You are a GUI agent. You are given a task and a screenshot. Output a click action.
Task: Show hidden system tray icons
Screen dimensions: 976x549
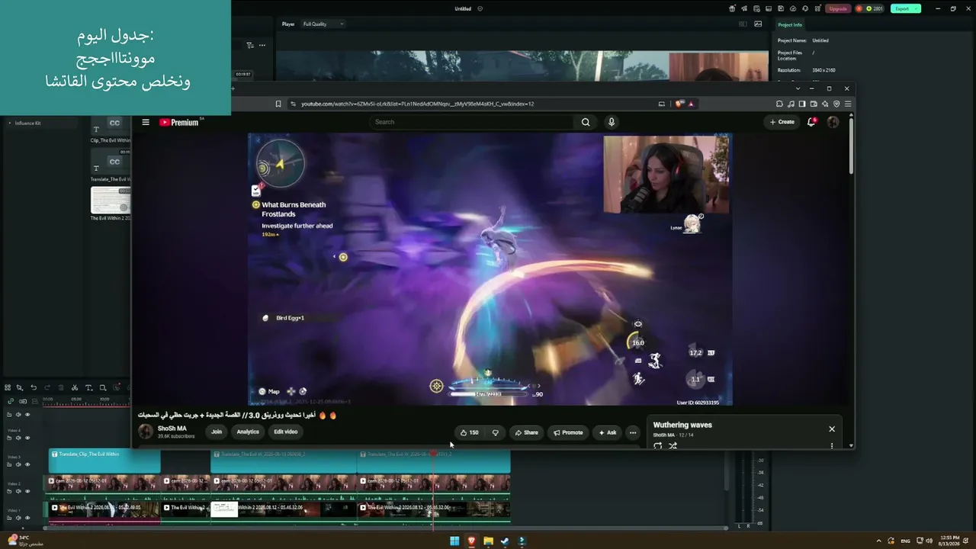pos(879,541)
